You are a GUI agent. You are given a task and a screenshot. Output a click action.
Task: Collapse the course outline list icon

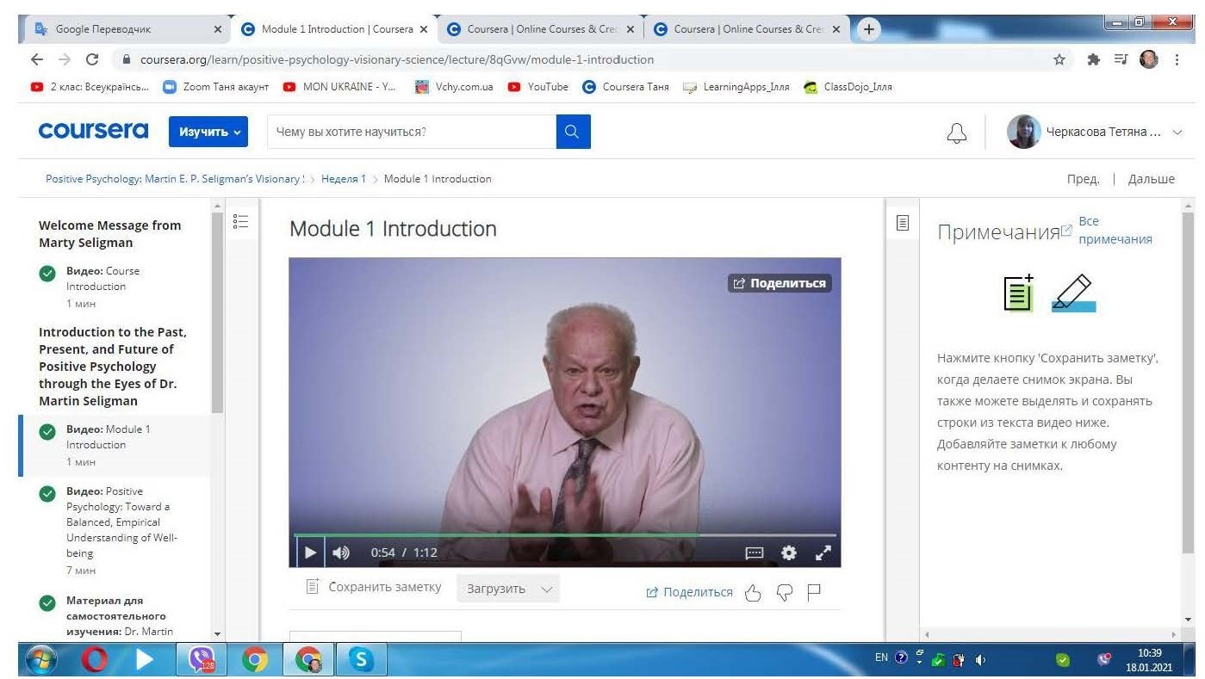(241, 222)
